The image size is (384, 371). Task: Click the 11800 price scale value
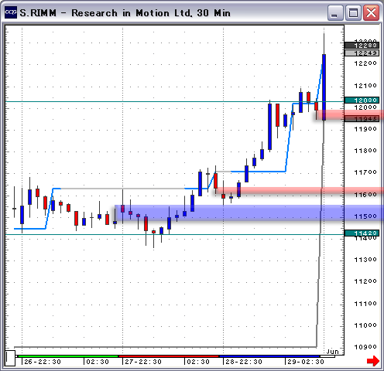click(x=365, y=151)
